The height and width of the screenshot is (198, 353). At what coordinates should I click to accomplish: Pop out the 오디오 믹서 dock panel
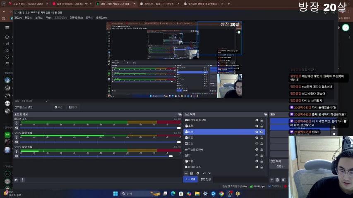[x=180, y=114]
